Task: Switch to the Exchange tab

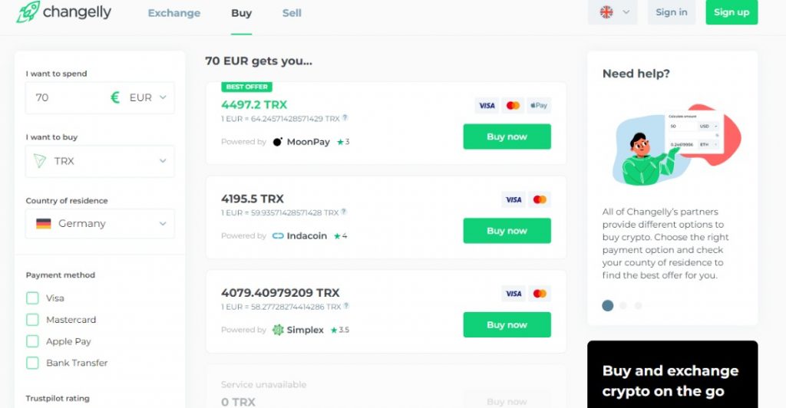Action: [174, 13]
